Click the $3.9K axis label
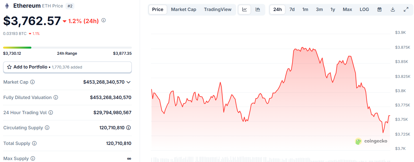Viewport: 414px width, 162px height. 400,32
